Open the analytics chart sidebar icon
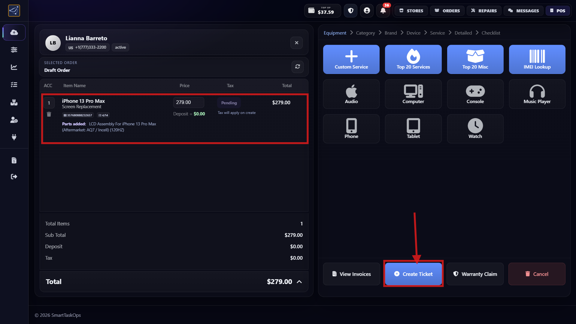The height and width of the screenshot is (324, 576). (14, 67)
